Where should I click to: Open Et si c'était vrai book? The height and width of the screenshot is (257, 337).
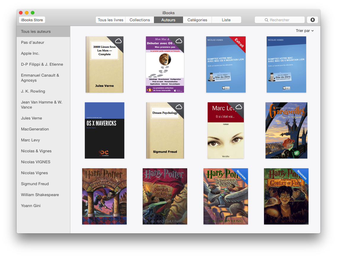point(226,130)
